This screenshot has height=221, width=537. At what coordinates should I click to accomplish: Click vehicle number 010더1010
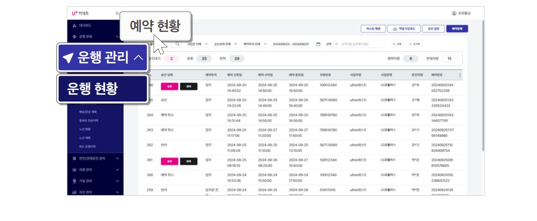[328, 190]
